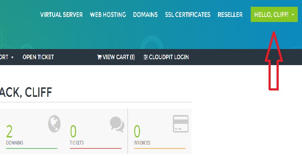Image resolution: width=302 pixels, height=156 pixels.
Task: Click the credit card icon in Invoices tile
Action: [x=180, y=124]
